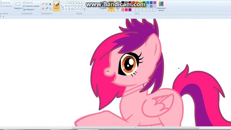This screenshot has width=231, height=130.
Task: Click the horizontal scrollbar below the canvas
Action: [136, 127]
